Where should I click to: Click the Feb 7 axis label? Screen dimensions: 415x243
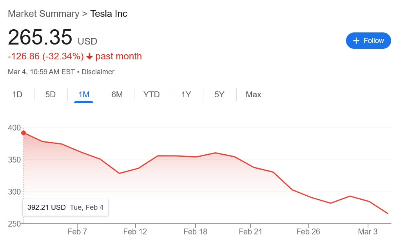click(x=77, y=232)
